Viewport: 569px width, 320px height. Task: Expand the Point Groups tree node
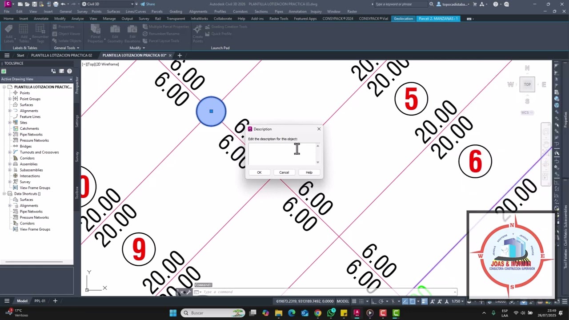coord(9,99)
